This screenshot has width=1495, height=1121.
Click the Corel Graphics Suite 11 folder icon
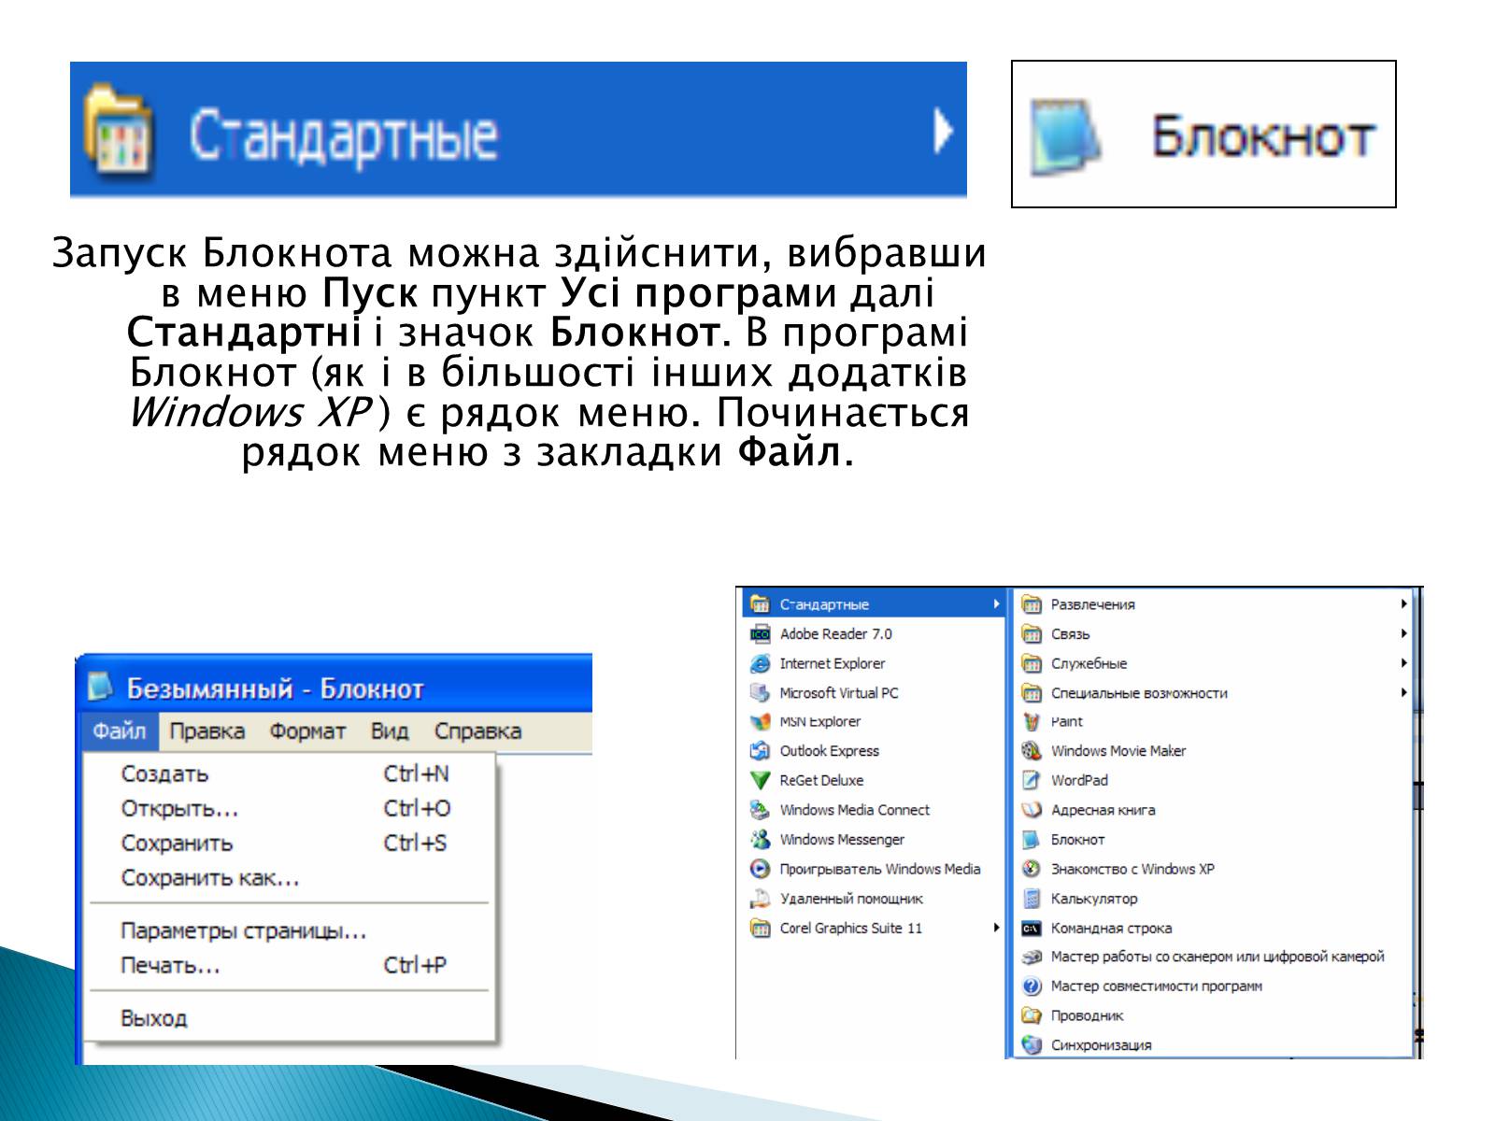(760, 928)
